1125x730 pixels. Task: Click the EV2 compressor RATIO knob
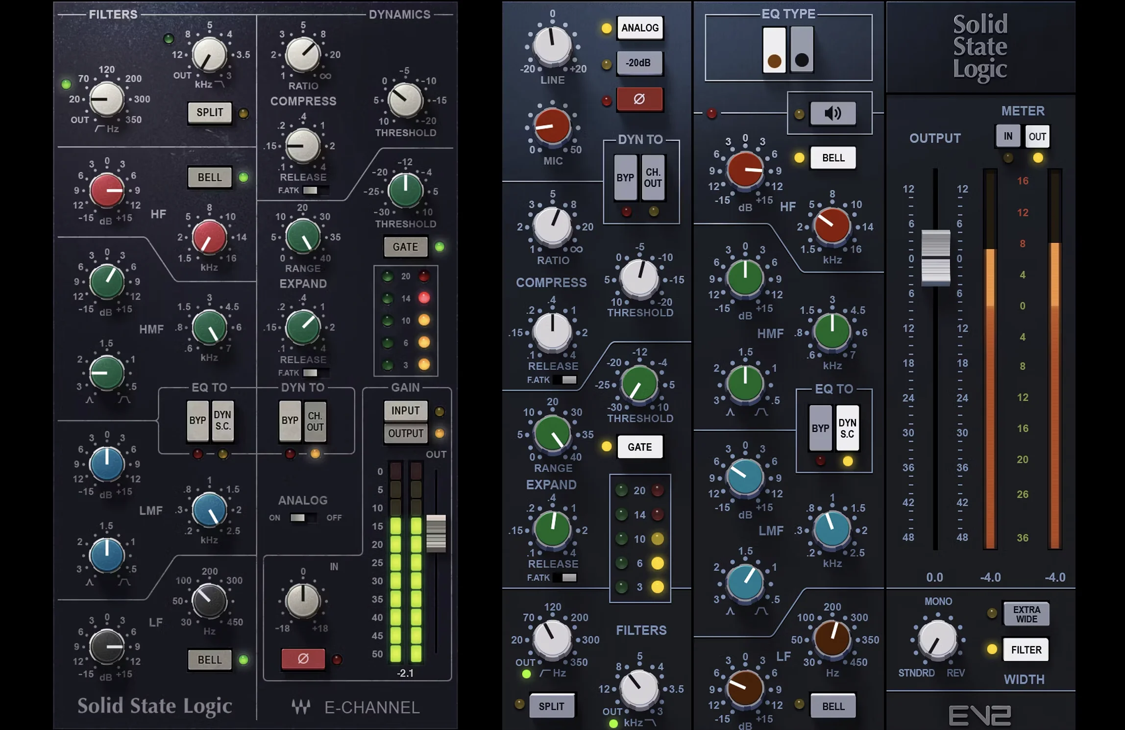552,227
